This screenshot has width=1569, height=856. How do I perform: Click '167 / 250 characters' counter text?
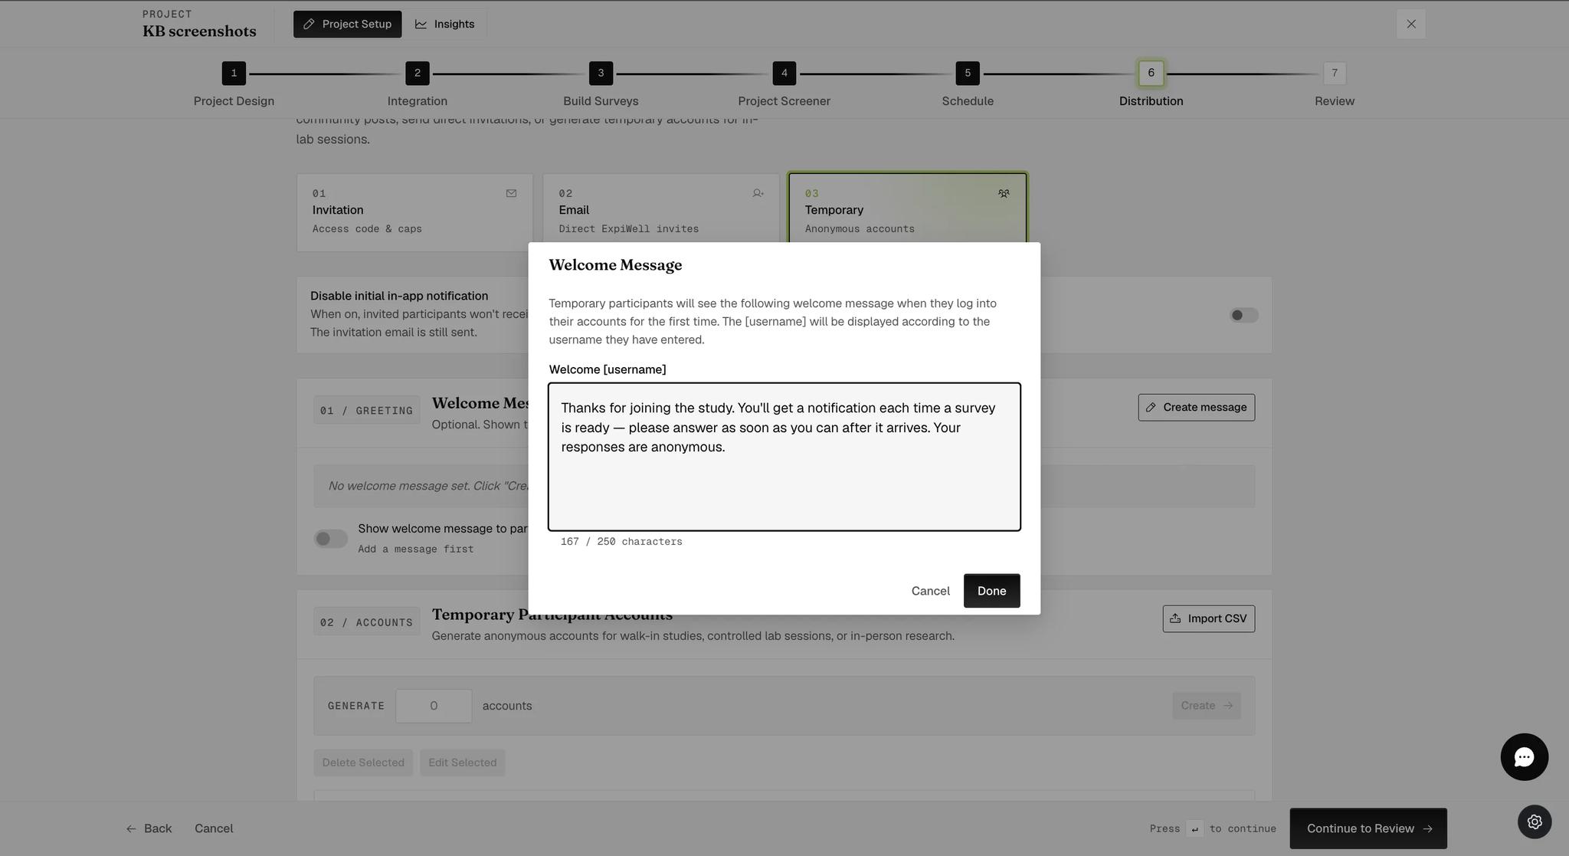tap(621, 542)
